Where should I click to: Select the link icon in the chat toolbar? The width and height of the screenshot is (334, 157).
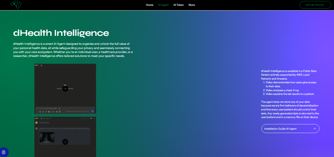46,111
